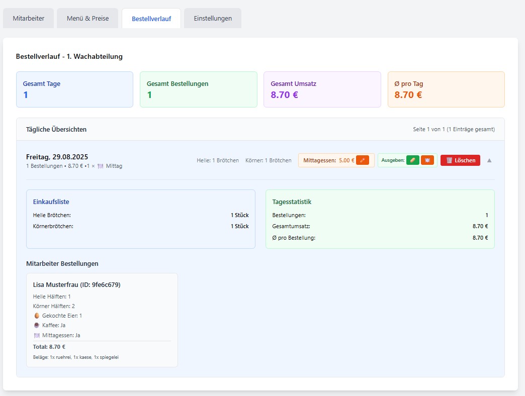Click the plate icon before Mittag in day summary

click(100, 166)
